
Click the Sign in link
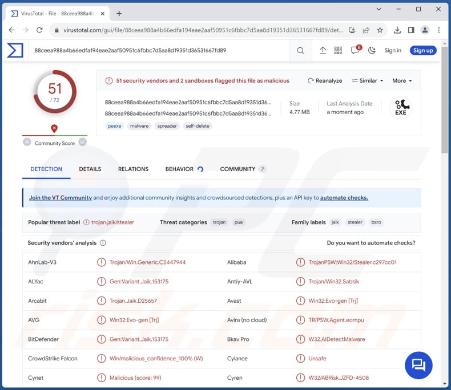click(x=393, y=51)
